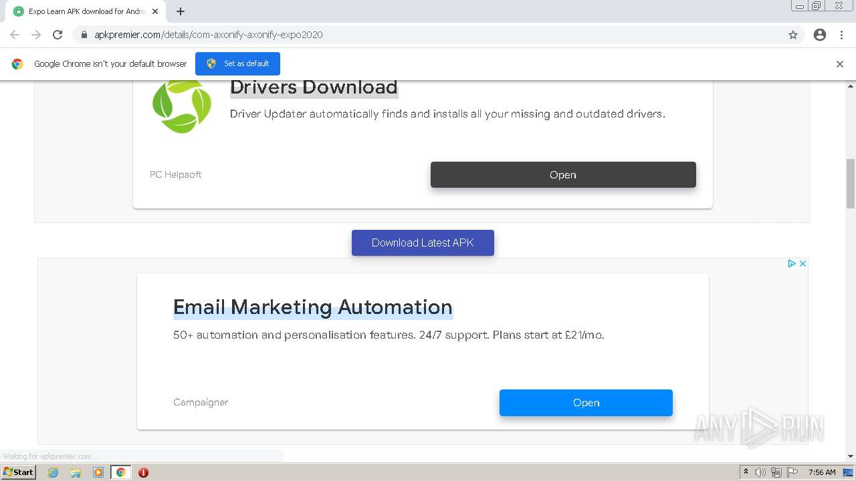Click the scrollbar down arrow
856x481 pixels.
pyautogui.click(x=851, y=456)
